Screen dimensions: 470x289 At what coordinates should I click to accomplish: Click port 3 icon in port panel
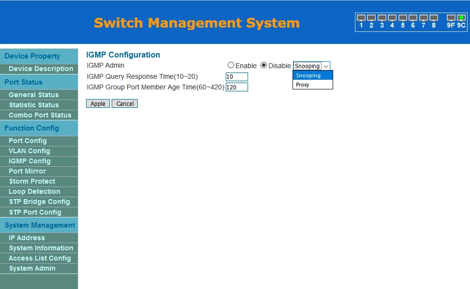(x=382, y=18)
